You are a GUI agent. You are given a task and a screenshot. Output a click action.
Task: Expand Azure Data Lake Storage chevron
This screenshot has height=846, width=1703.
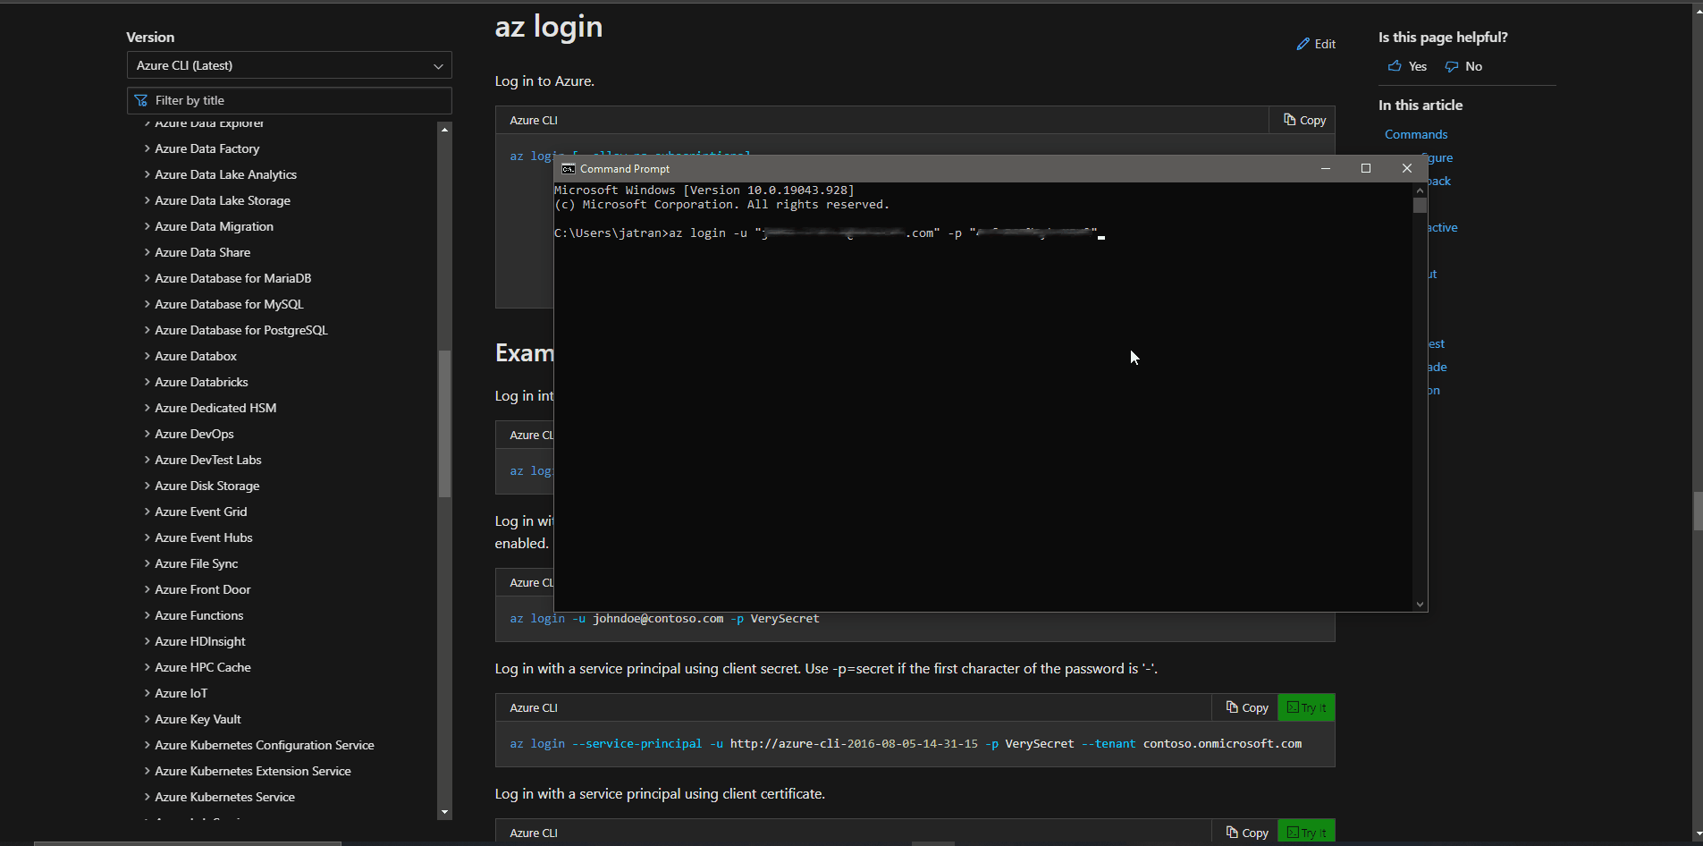click(x=148, y=200)
